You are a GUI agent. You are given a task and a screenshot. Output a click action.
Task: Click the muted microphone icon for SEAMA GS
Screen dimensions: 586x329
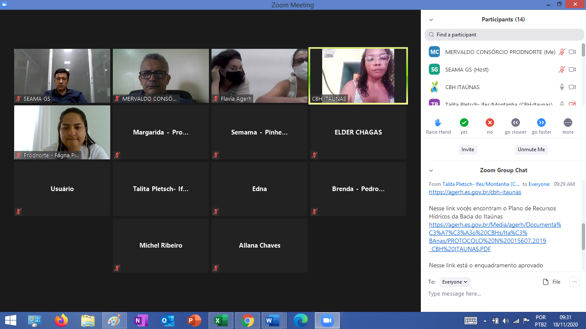click(562, 69)
